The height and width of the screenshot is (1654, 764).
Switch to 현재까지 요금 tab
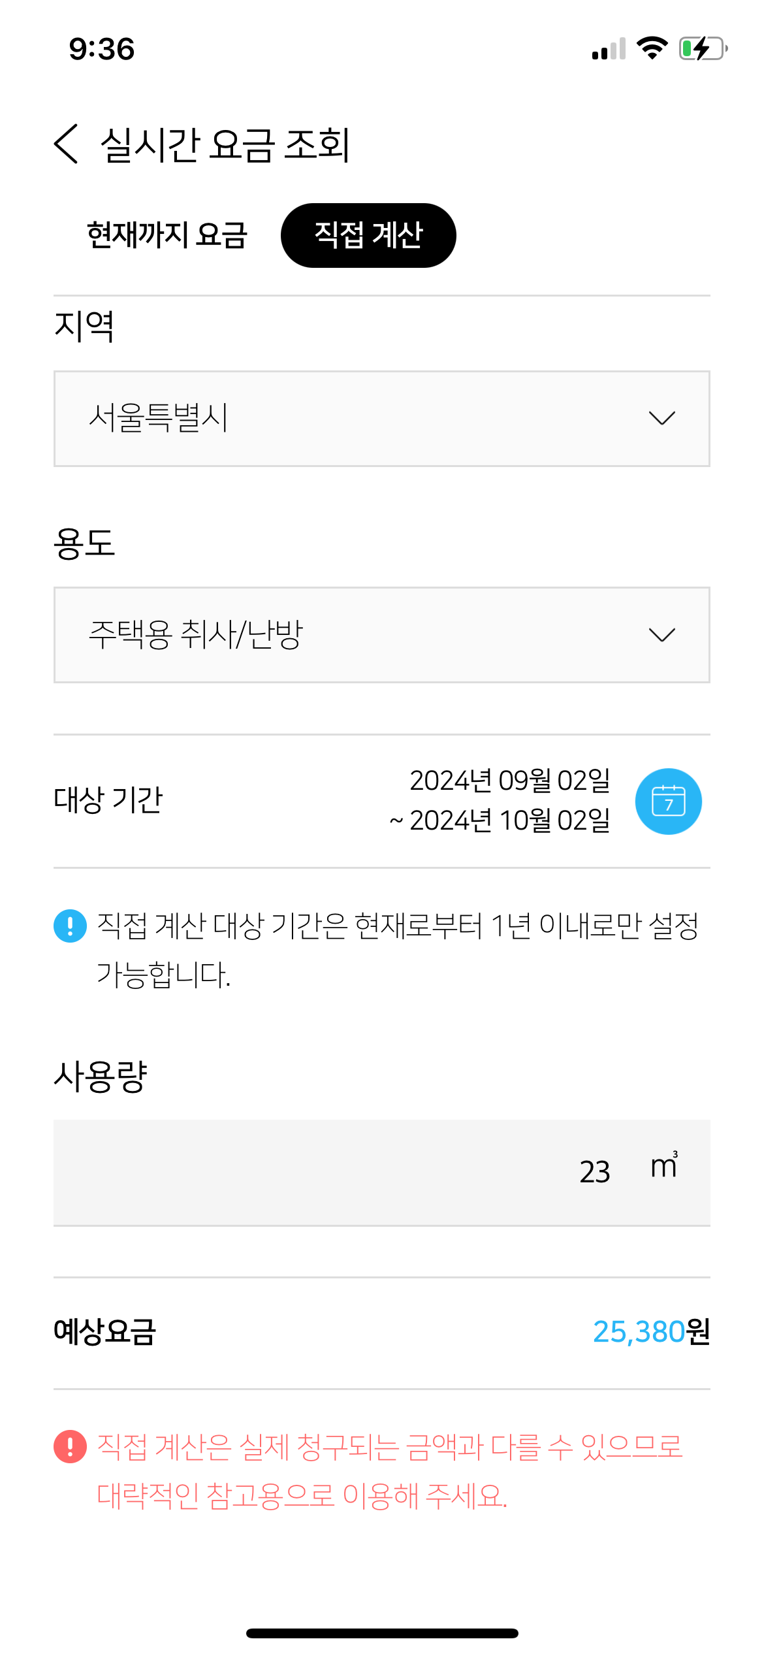(x=167, y=235)
